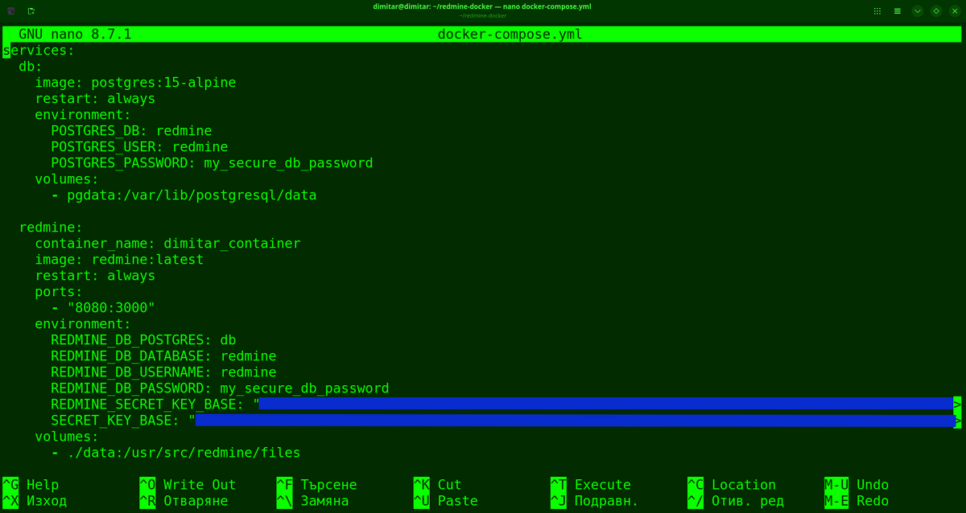The height and width of the screenshot is (513, 966).
Task: Click the 'ports:' line
Action: (x=59, y=292)
